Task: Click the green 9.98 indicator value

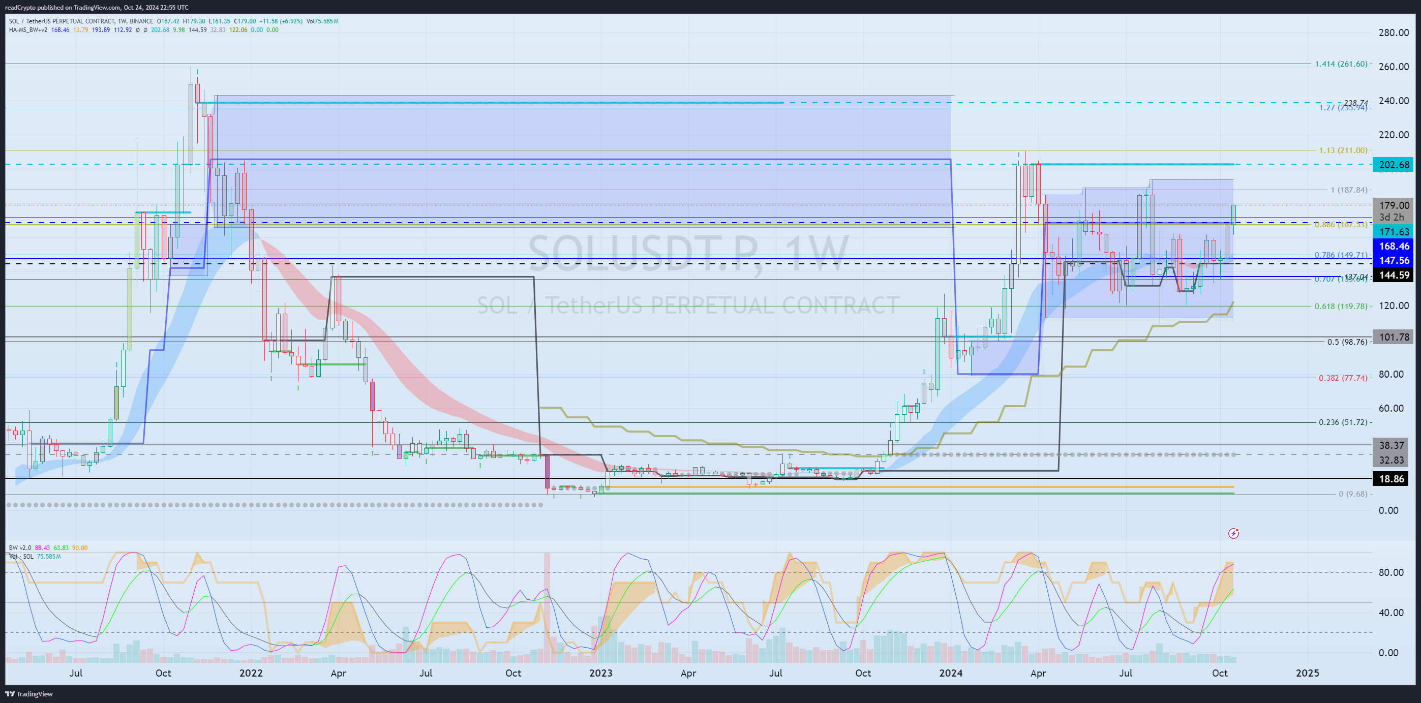Action: coord(179,30)
